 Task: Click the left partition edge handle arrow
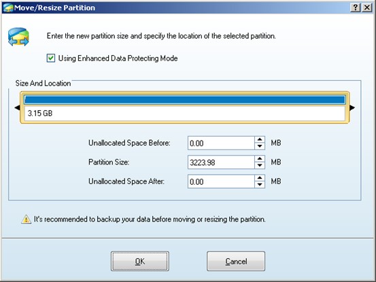pos(18,108)
